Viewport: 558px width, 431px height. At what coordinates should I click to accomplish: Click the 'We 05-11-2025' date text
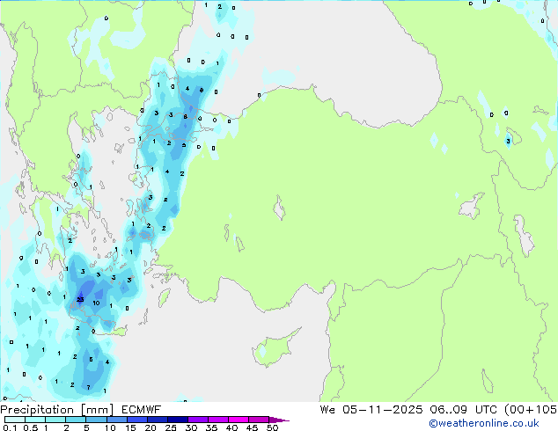point(371,410)
